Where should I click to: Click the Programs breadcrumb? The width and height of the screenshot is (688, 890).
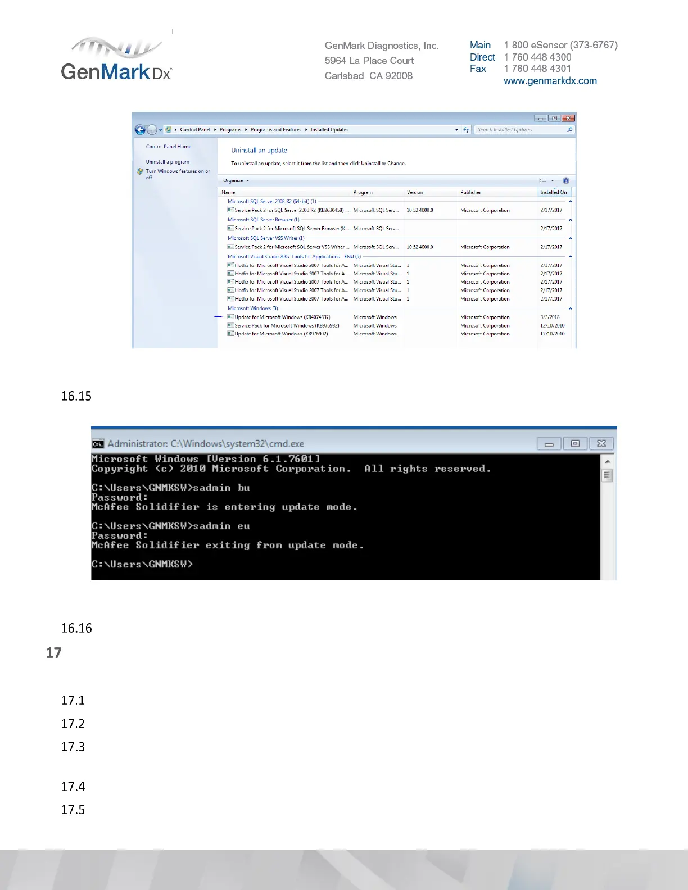pos(230,130)
